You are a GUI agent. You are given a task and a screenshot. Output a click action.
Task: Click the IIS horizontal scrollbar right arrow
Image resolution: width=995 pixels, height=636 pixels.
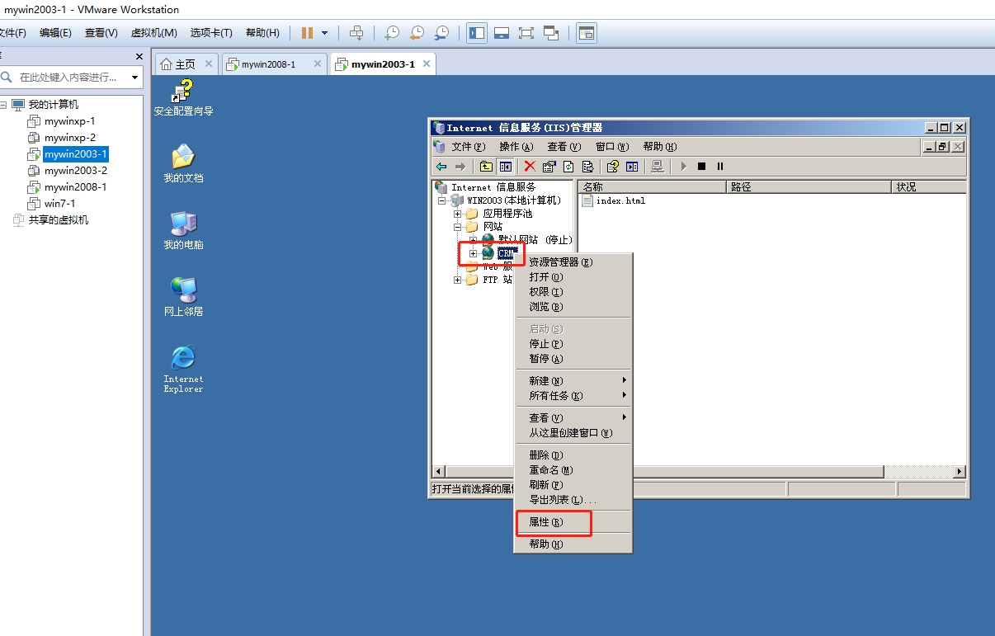click(x=960, y=471)
